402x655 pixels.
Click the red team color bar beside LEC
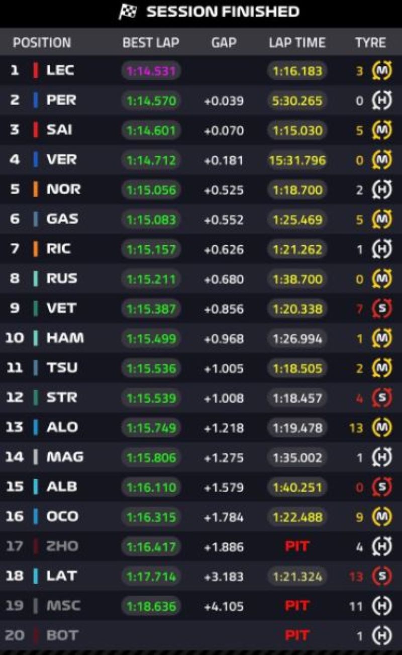36,71
